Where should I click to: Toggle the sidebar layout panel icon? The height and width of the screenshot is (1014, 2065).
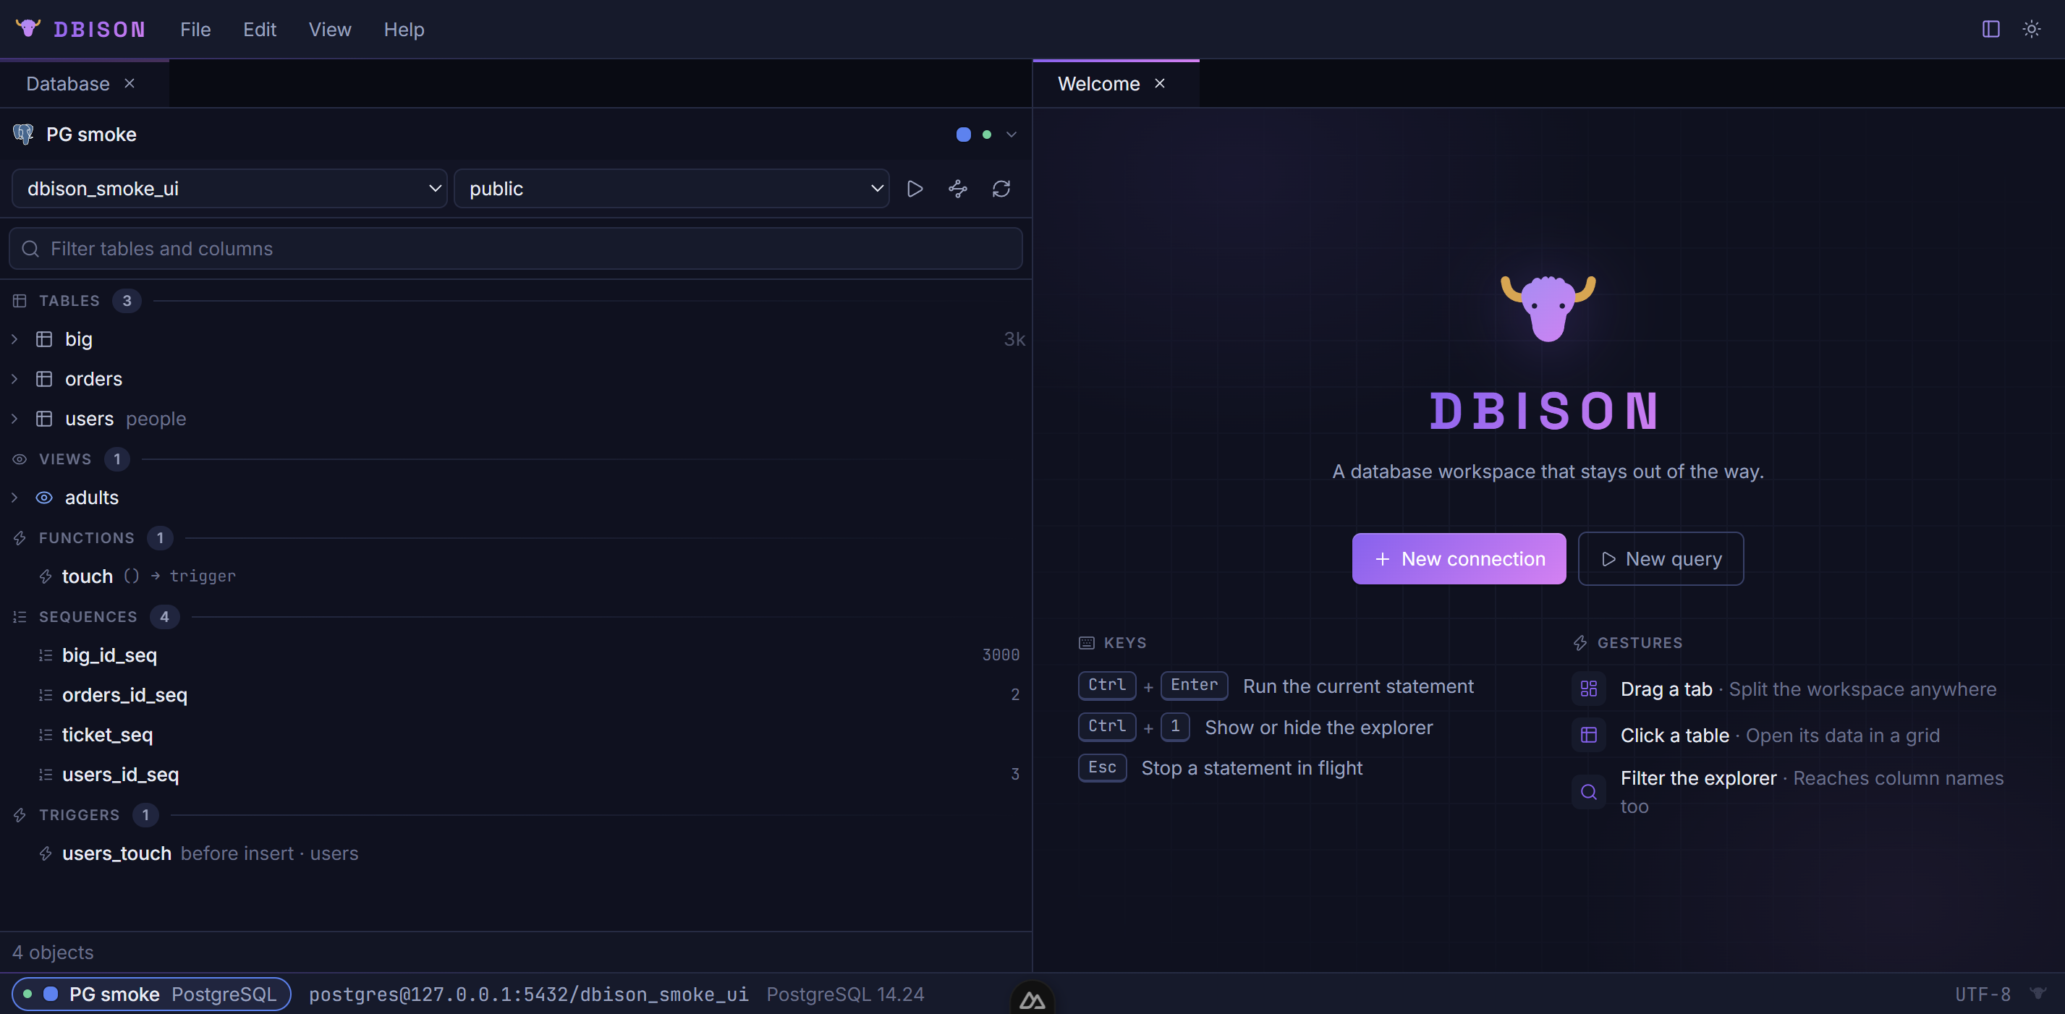1990,29
